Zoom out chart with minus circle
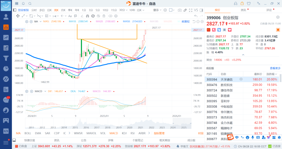 198,22
